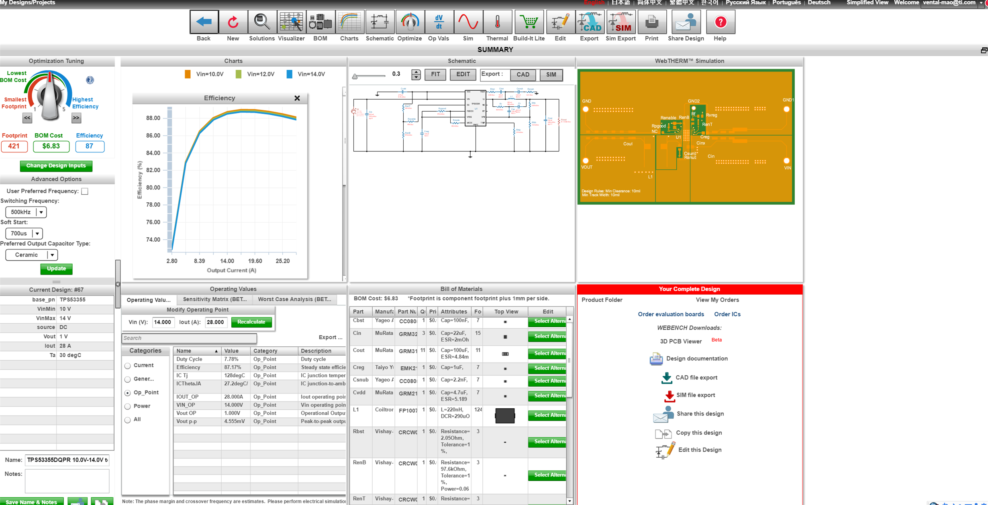988x505 pixels.
Task: Open the Solutions magnifier icon
Action: click(262, 22)
